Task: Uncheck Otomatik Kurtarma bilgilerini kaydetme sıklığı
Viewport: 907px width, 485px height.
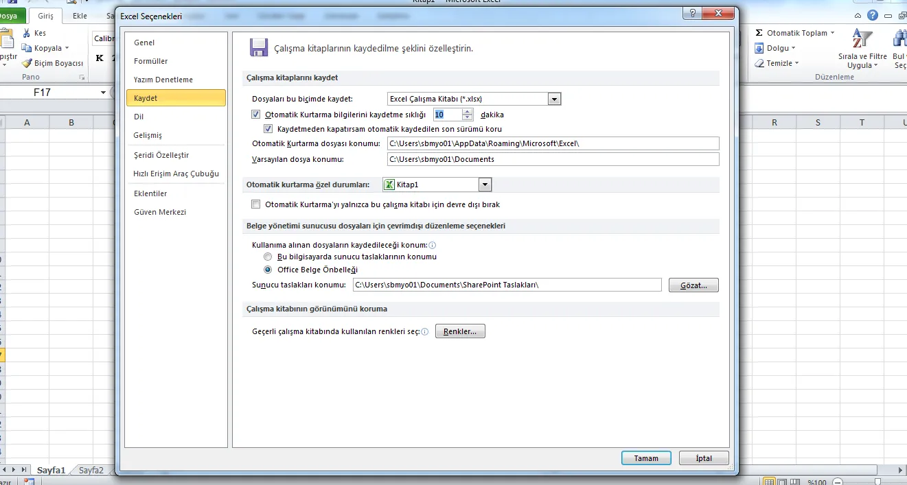Action: pos(256,115)
